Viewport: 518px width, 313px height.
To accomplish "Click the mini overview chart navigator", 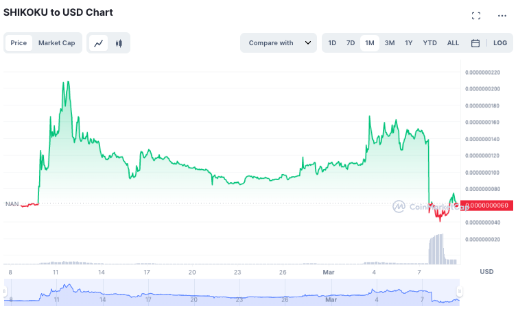I will pyautogui.click(x=232, y=292).
